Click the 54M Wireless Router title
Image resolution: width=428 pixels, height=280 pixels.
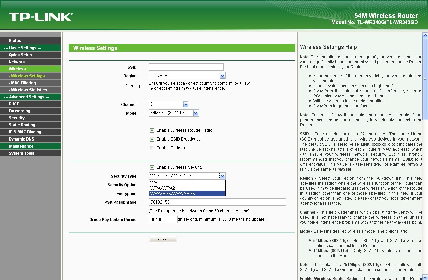(386, 16)
